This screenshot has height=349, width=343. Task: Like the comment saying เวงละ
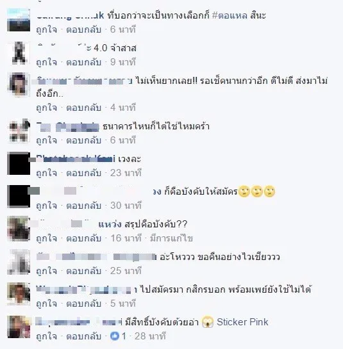[47, 173]
